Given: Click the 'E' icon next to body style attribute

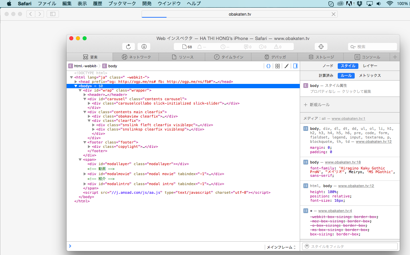Looking at the screenshot, I should [306, 86].
